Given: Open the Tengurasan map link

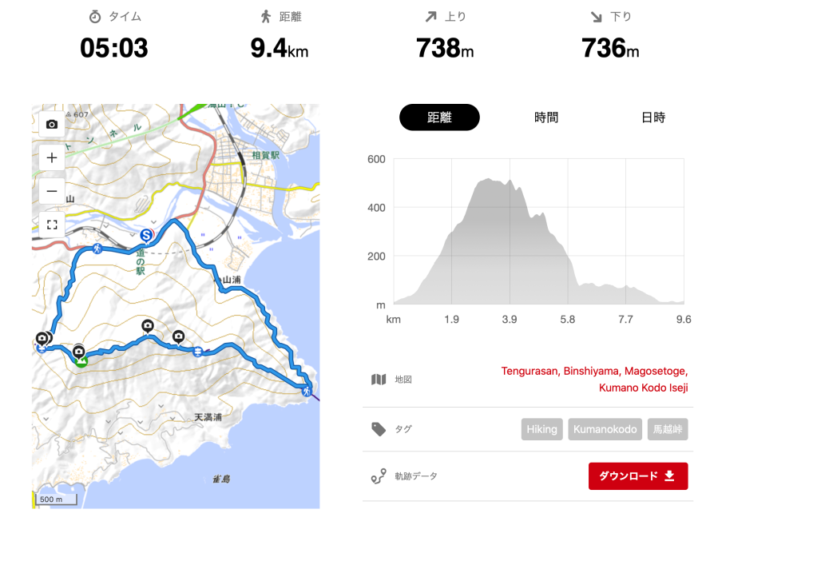Looking at the screenshot, I should pyautogui.click(x=530, y=371).
